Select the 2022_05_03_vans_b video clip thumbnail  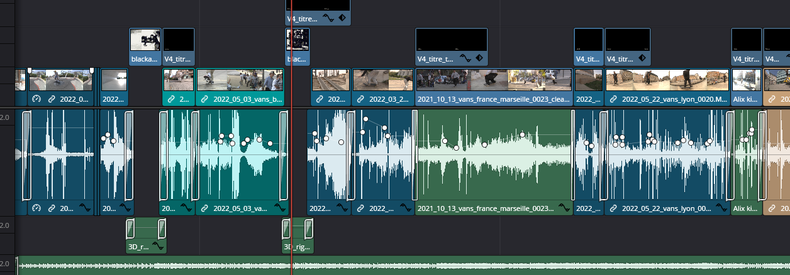tap(240, 80)
